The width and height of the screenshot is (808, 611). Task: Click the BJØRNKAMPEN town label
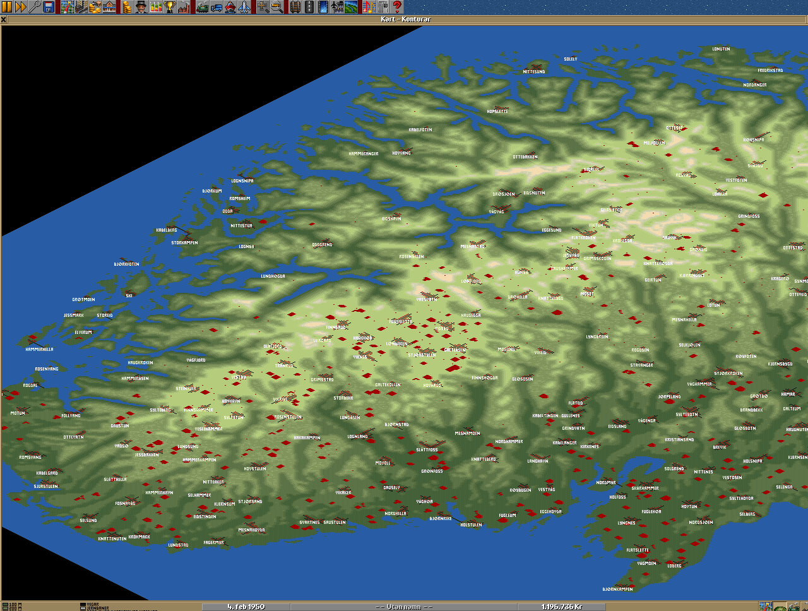(618, 589)
